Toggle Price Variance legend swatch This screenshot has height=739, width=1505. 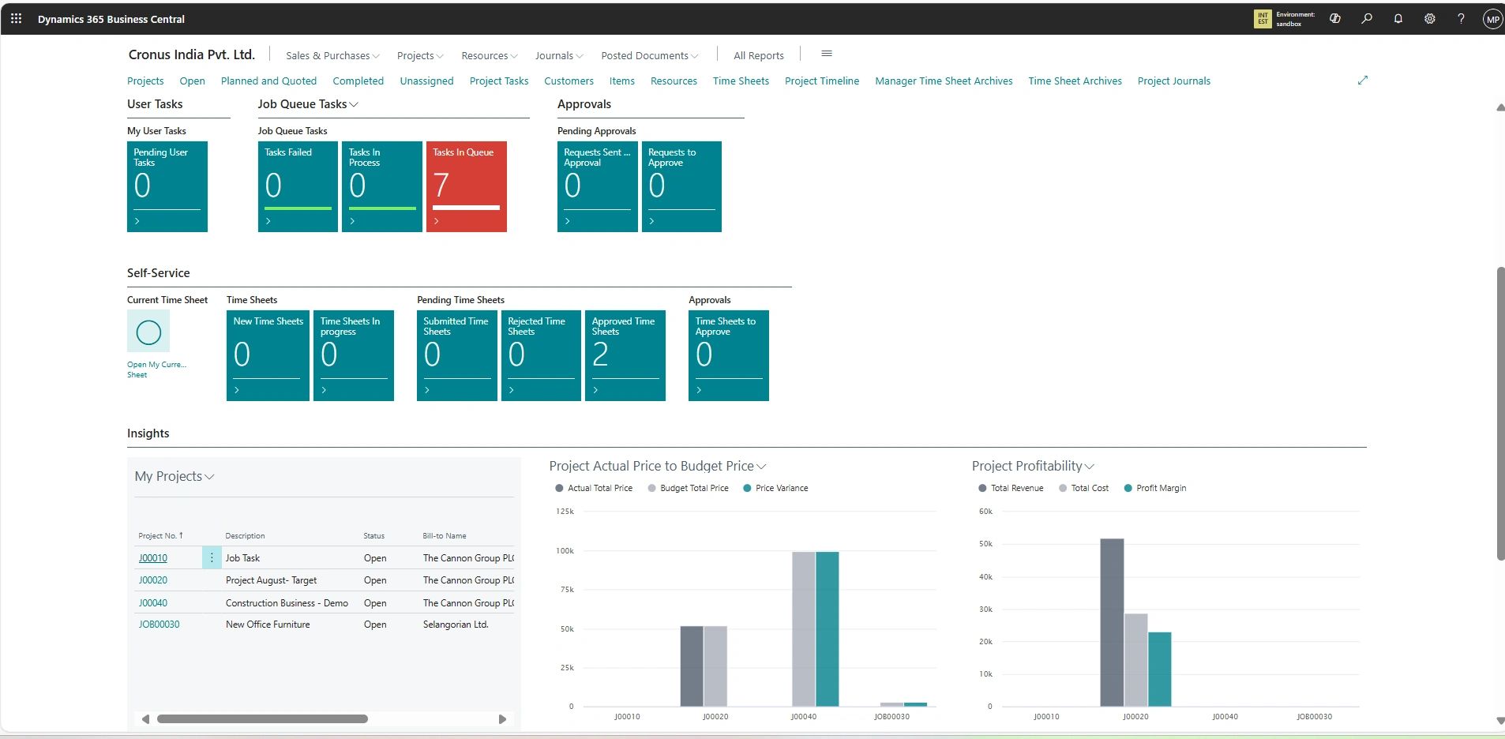(x=747, y=488)
